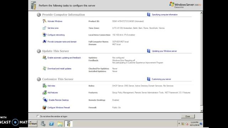Screen dimensions: 228x128
Task: Click the SERVER.MET.local computer name
Action: click(x=120, y=42)
